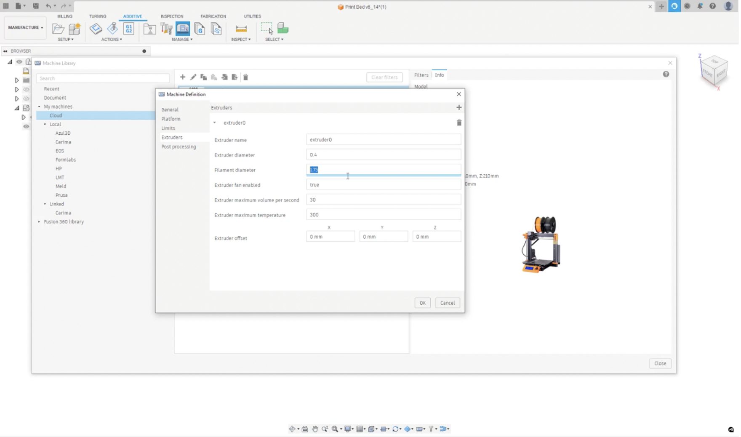The image size is (741, 437).
Task: Switch to the Filters tab in Machine Library
Action: pyautogui.click(x=421, y=75)
